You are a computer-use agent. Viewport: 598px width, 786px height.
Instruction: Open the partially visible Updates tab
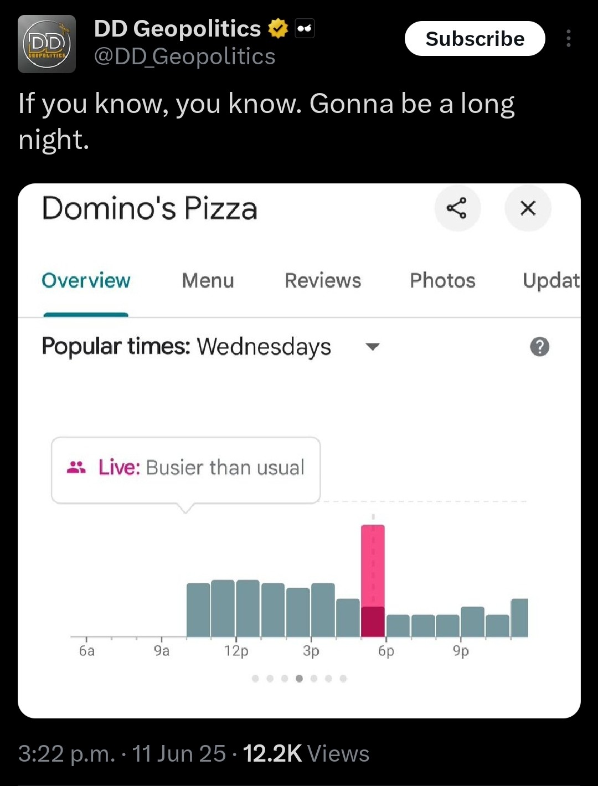(x=551, y=281)
